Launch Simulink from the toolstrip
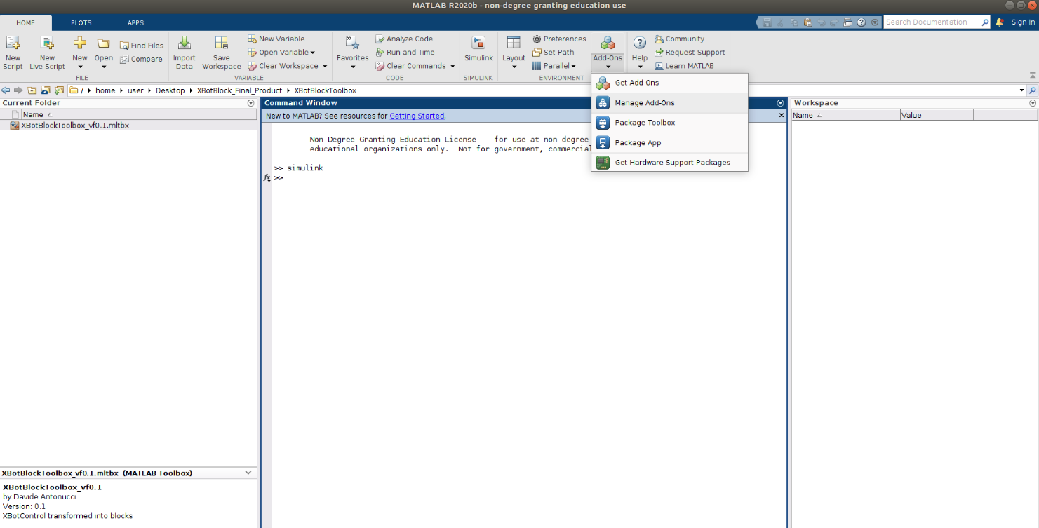This screenshot has width=1039, height=528. (478, 49)
